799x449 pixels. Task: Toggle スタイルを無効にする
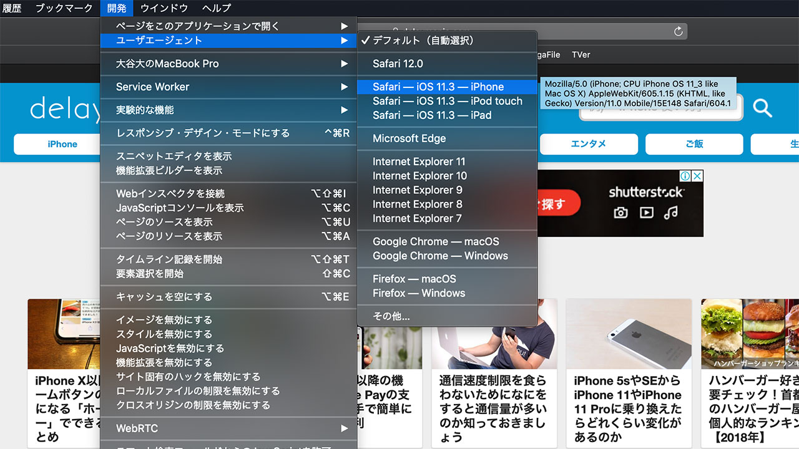pos(228,334)
